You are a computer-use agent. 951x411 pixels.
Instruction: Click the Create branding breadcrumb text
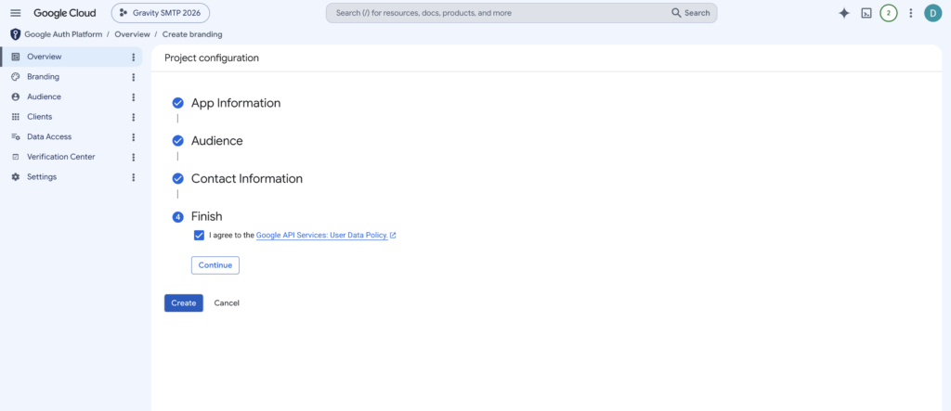tap(192, 34)
